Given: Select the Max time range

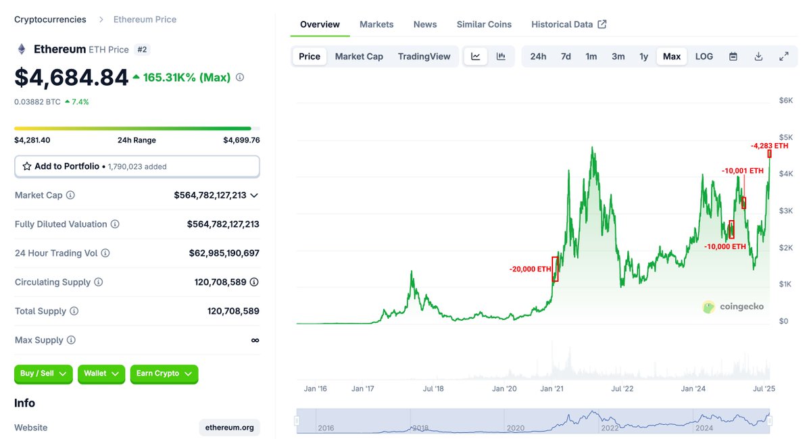Looking at the screenshot, I should [x=672, y=56].
